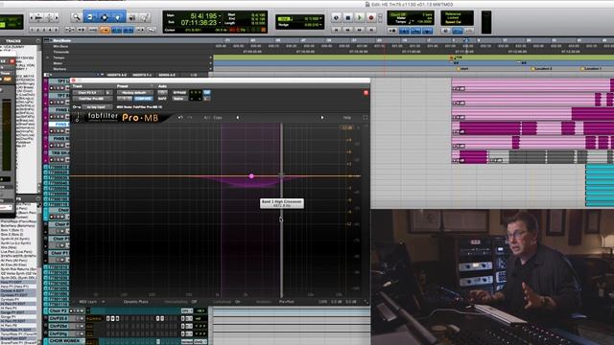Click the Location 1 marker

point(592,68)
